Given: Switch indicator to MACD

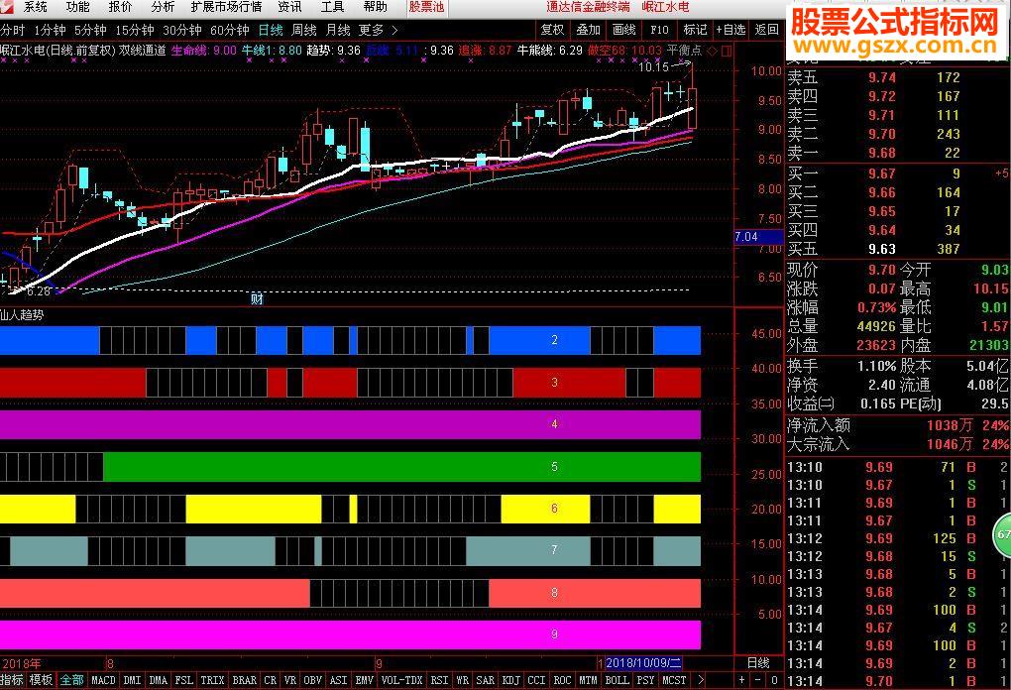Looking at the screenshot, I should (103, 680).
